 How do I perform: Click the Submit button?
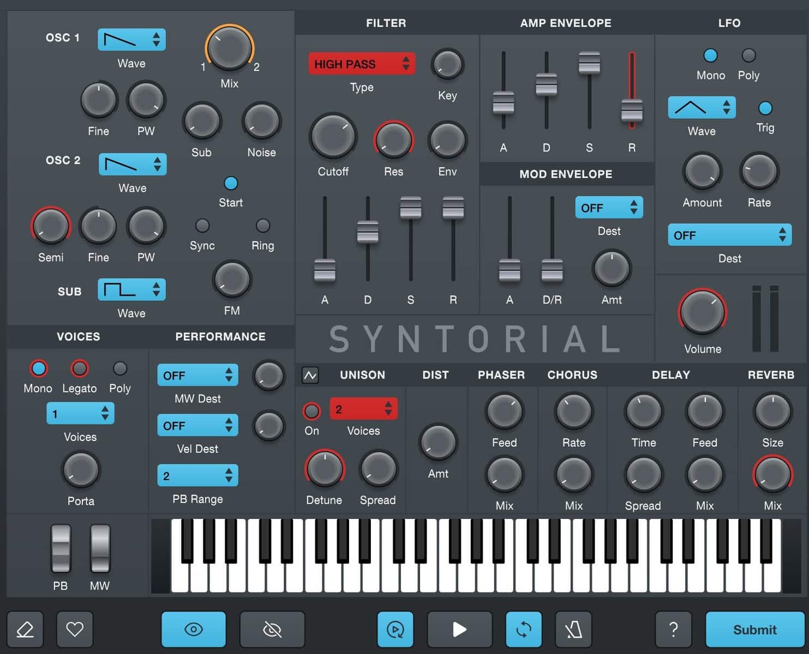point(754,629)
